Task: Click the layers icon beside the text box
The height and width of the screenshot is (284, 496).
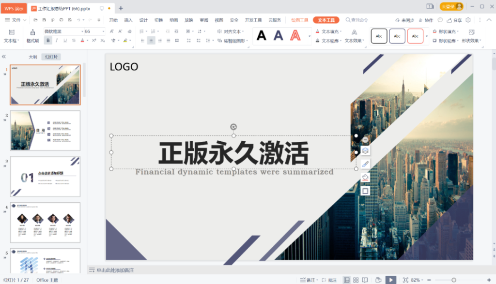Action: tap(365, 150)
